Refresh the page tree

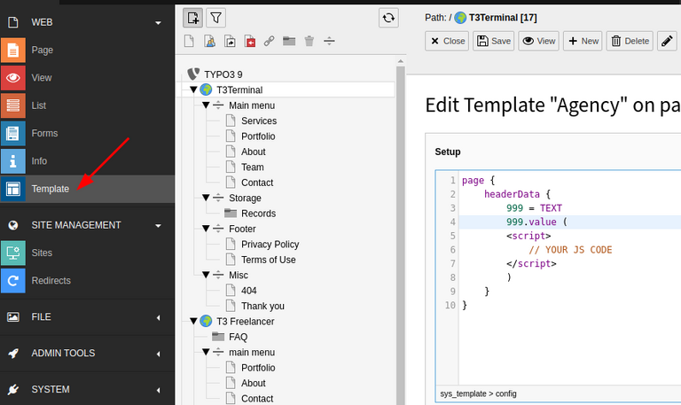click(387, 18)
